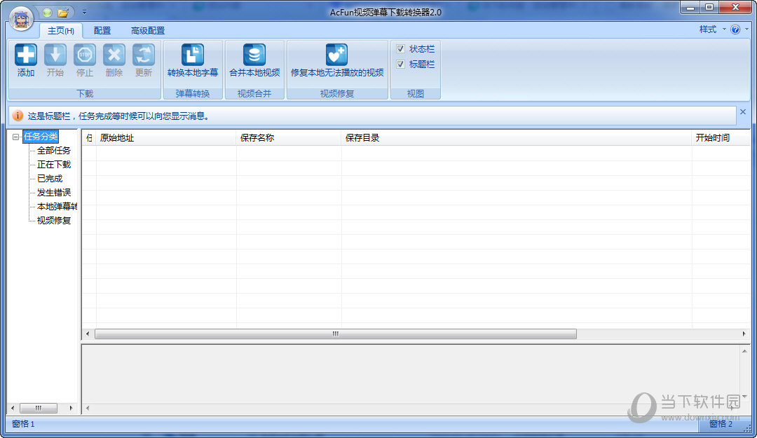Open 转换本地字幕 subtitle conversion tool
Screen dimensions: 757x438
[193, 60]
